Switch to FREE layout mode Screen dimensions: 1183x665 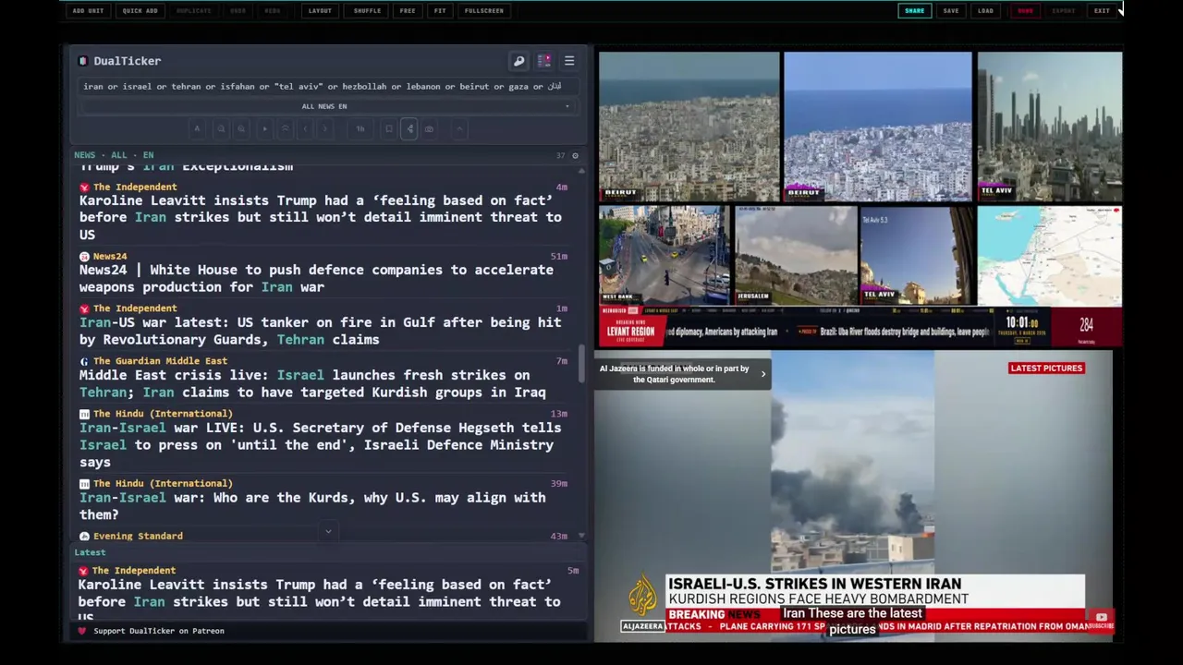408,11
